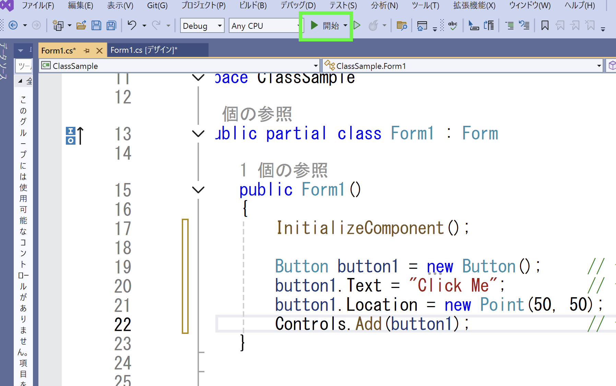Screen dimensions: 616x386
Task: Expand the 開始 button dropdown arrow
Action: tap(345, 26)
